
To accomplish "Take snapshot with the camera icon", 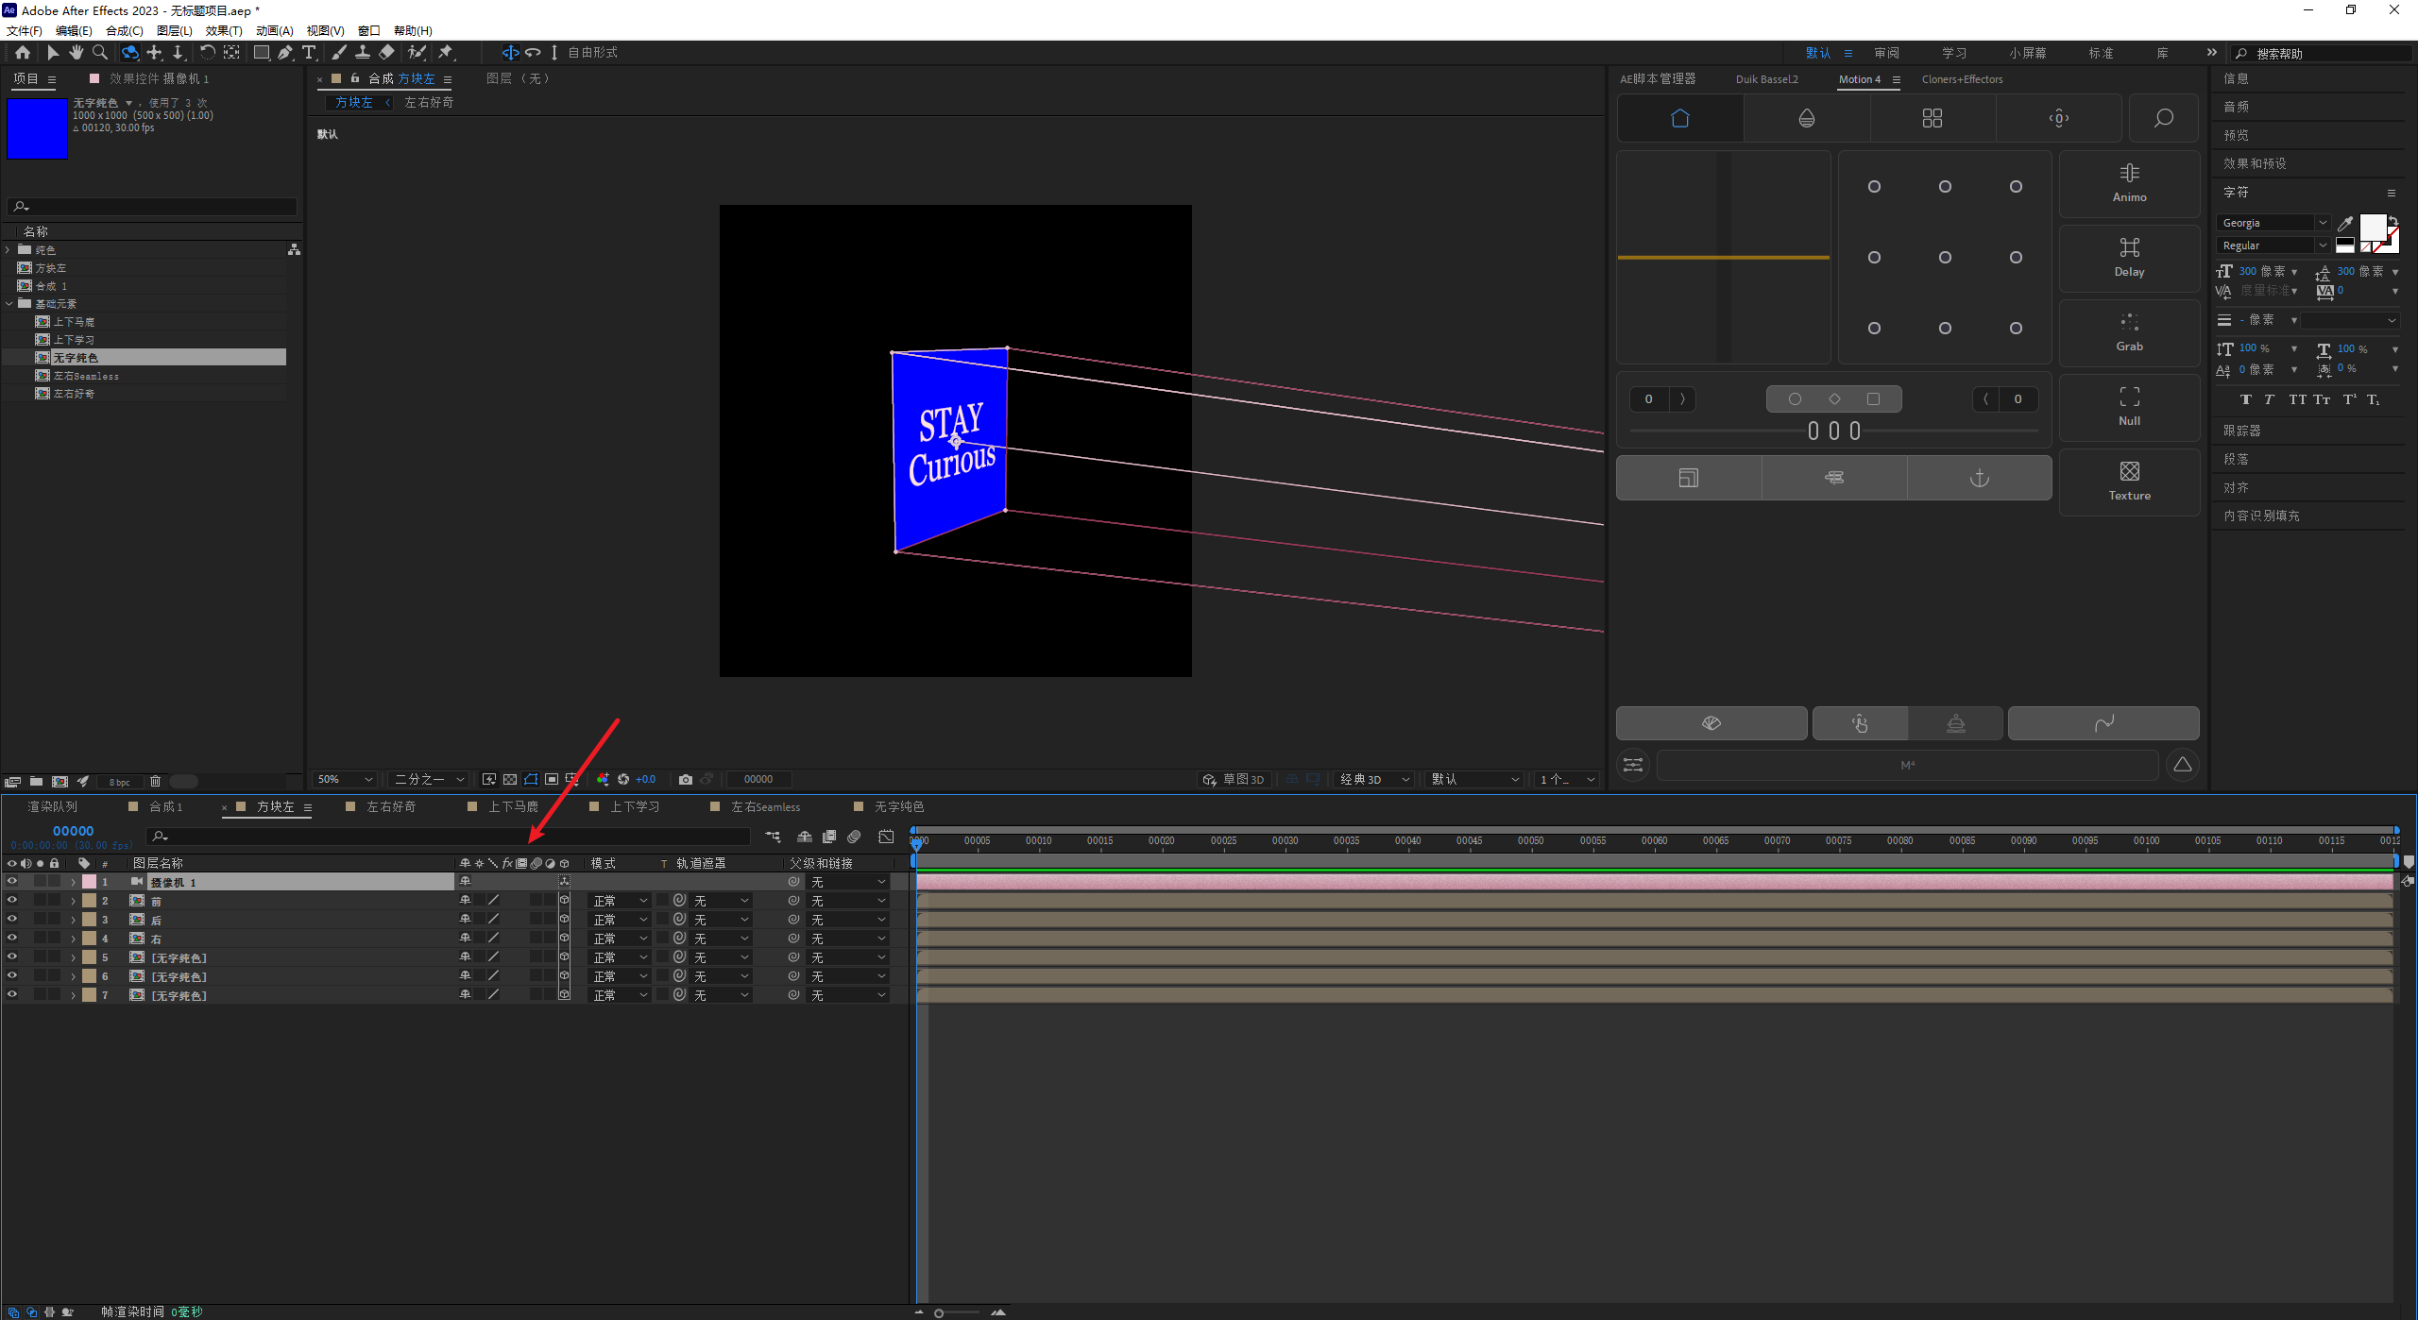I will click(686, 780).
